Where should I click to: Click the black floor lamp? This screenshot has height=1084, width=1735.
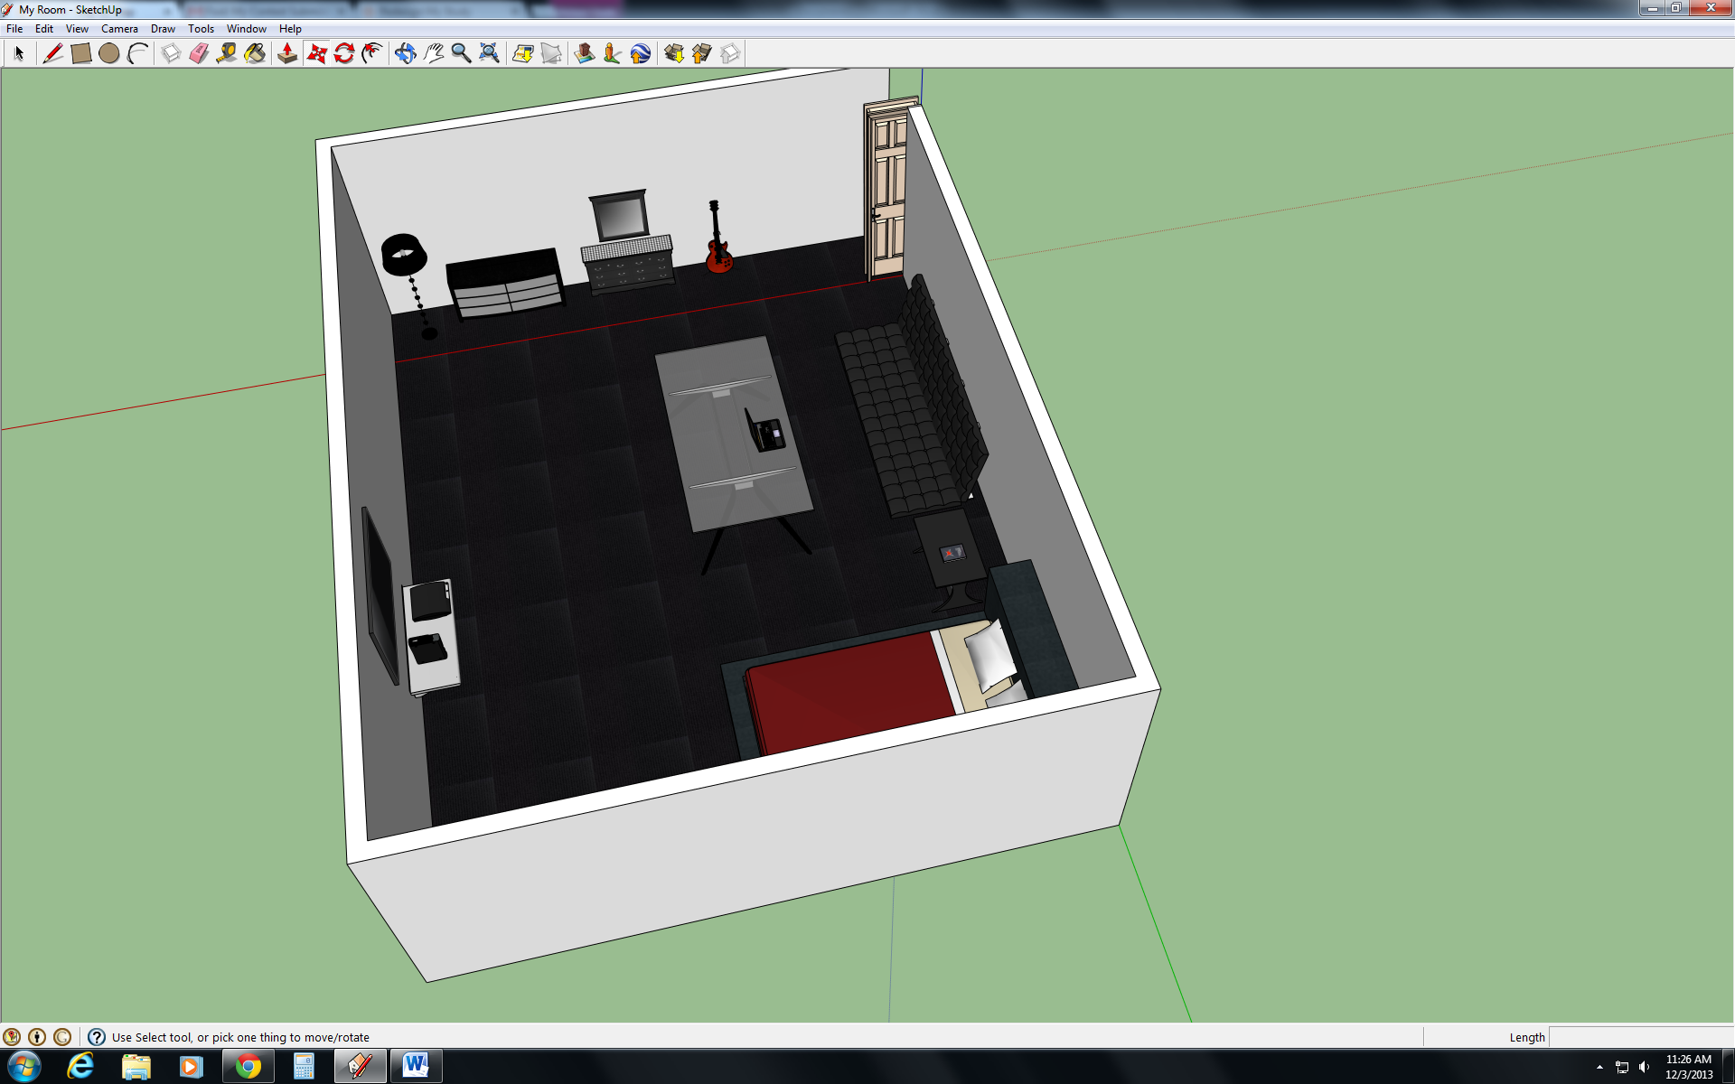click(404, 255)
